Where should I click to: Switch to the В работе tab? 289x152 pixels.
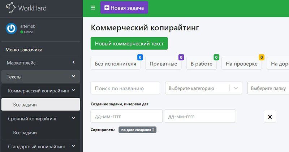pos(201,64)
